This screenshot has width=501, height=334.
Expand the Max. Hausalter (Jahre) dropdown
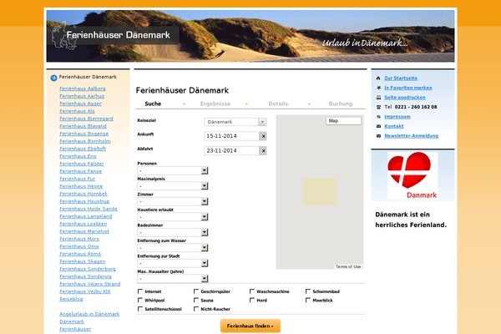point(173,279)
